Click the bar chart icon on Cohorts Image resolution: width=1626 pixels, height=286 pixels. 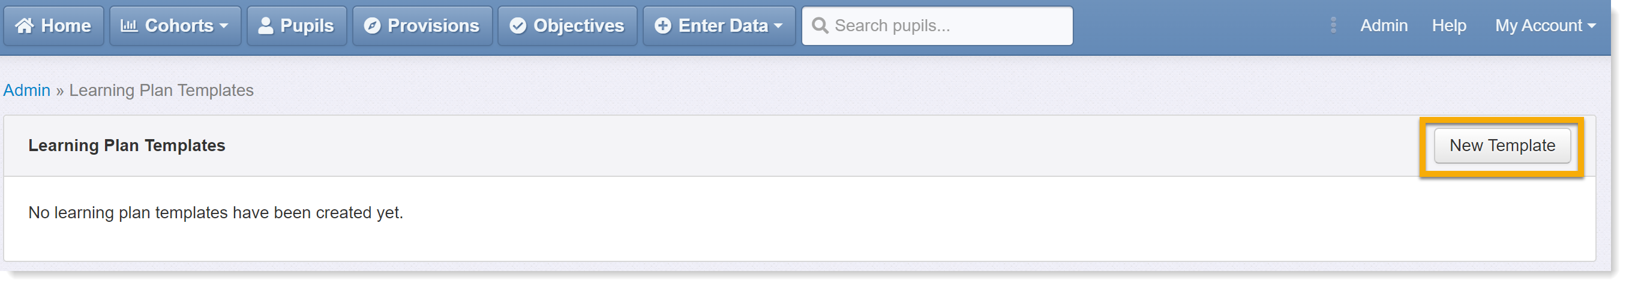(129, 26)
